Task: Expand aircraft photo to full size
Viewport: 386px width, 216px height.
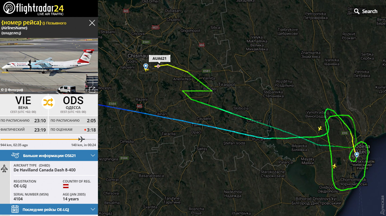Action: tap(92, 89)
